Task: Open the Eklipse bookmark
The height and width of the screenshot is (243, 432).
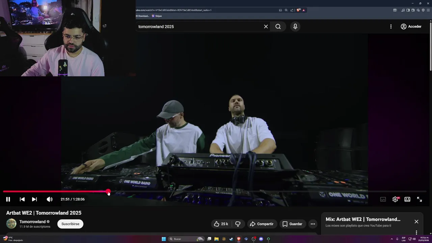Action: tap(157, 16)
